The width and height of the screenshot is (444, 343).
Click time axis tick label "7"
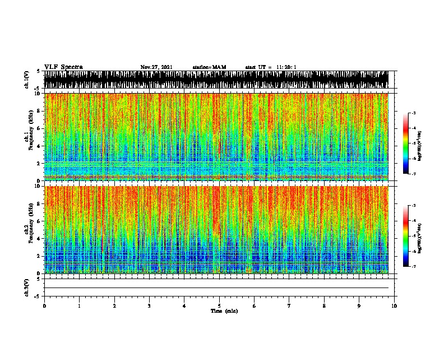coord(289,306)
